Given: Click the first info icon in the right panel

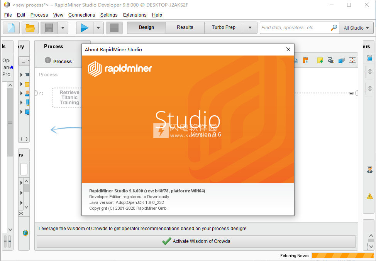Looking at the screenshot, I should point(370,72).
